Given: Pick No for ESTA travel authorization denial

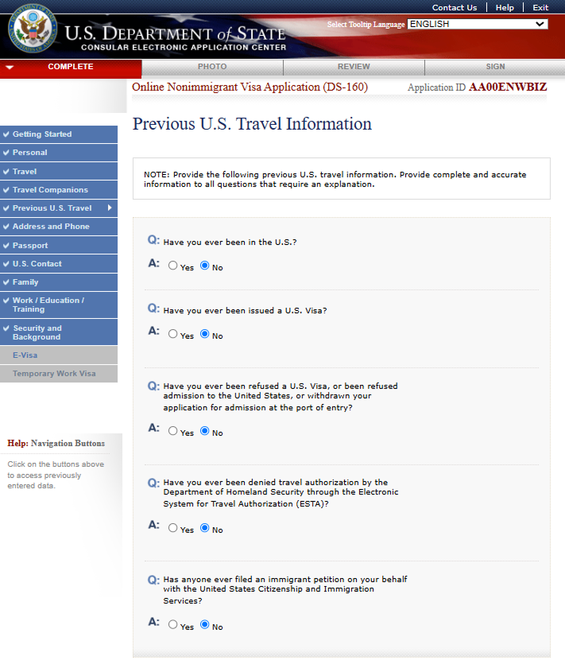Looking at the screenshot, I should 205,528.
